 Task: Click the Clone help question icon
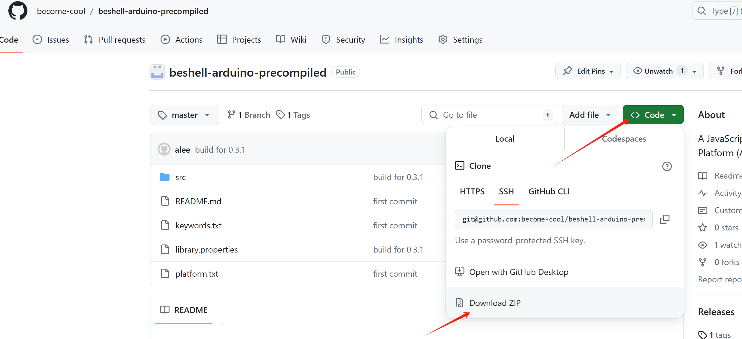[x=667, y=166]
